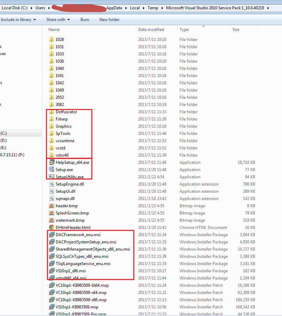Image resolution: width=282 pixels, height=316 pixels.
Task: Click the watermark.bmp image icon
Action: (52, 220)
